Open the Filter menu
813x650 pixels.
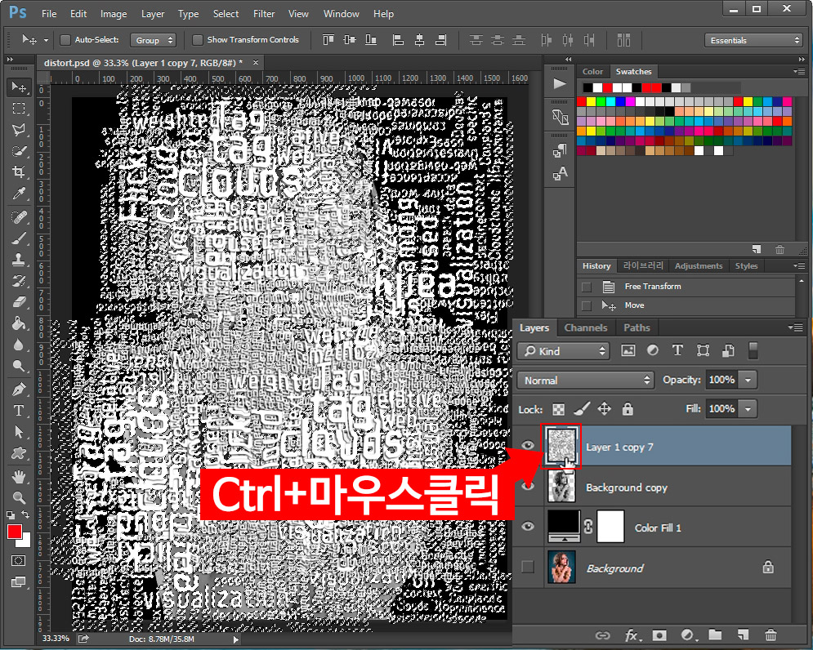(264, 13)
